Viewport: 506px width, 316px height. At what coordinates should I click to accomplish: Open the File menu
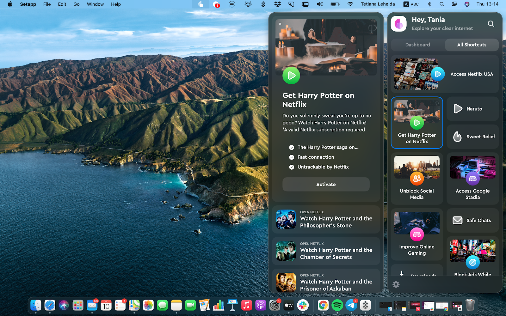[x=47, y=4]
